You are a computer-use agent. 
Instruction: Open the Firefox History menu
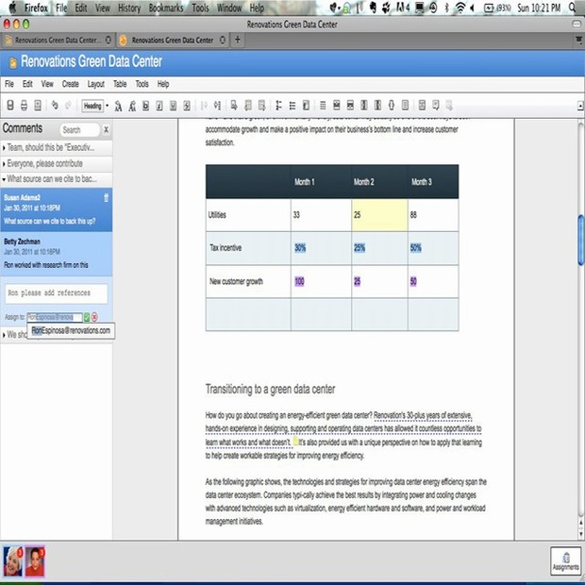pos(129,8)
